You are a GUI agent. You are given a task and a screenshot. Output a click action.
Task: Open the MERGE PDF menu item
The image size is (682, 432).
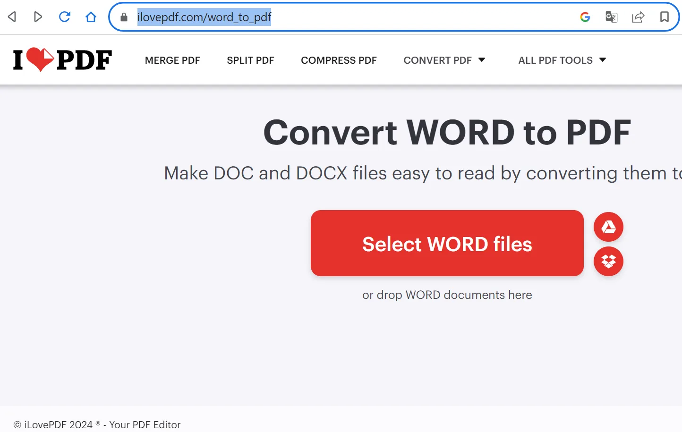pyautogui.click(x=172, y=60)
